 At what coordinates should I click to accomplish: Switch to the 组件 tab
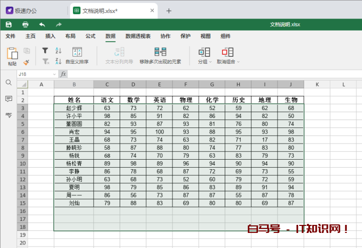tap(225, 36)
